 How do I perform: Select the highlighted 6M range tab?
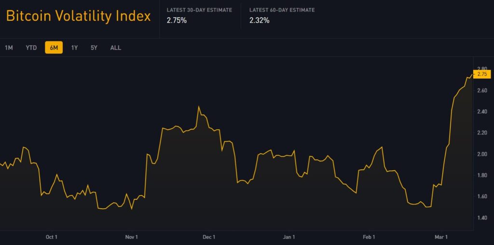click(54, 48)
